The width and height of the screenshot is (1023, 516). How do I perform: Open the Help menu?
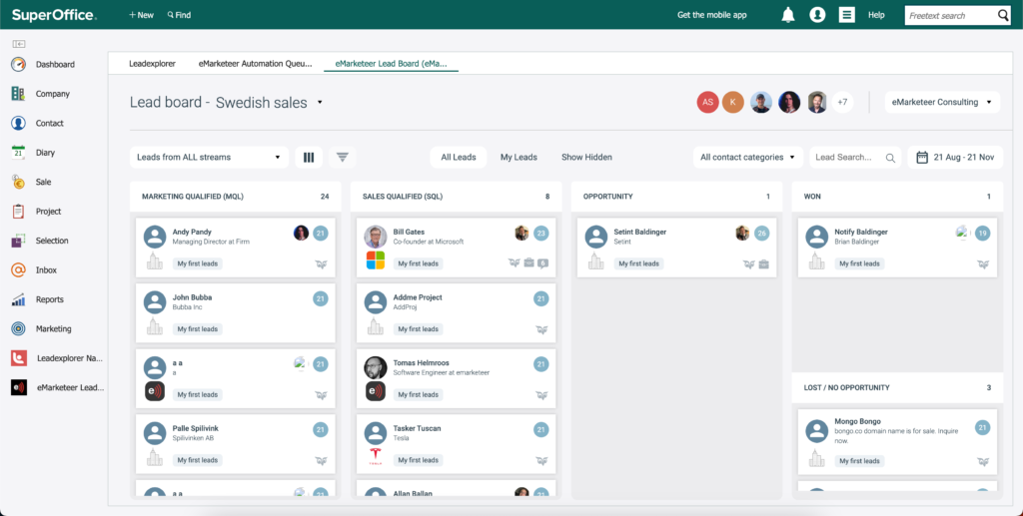coord(876,15)
